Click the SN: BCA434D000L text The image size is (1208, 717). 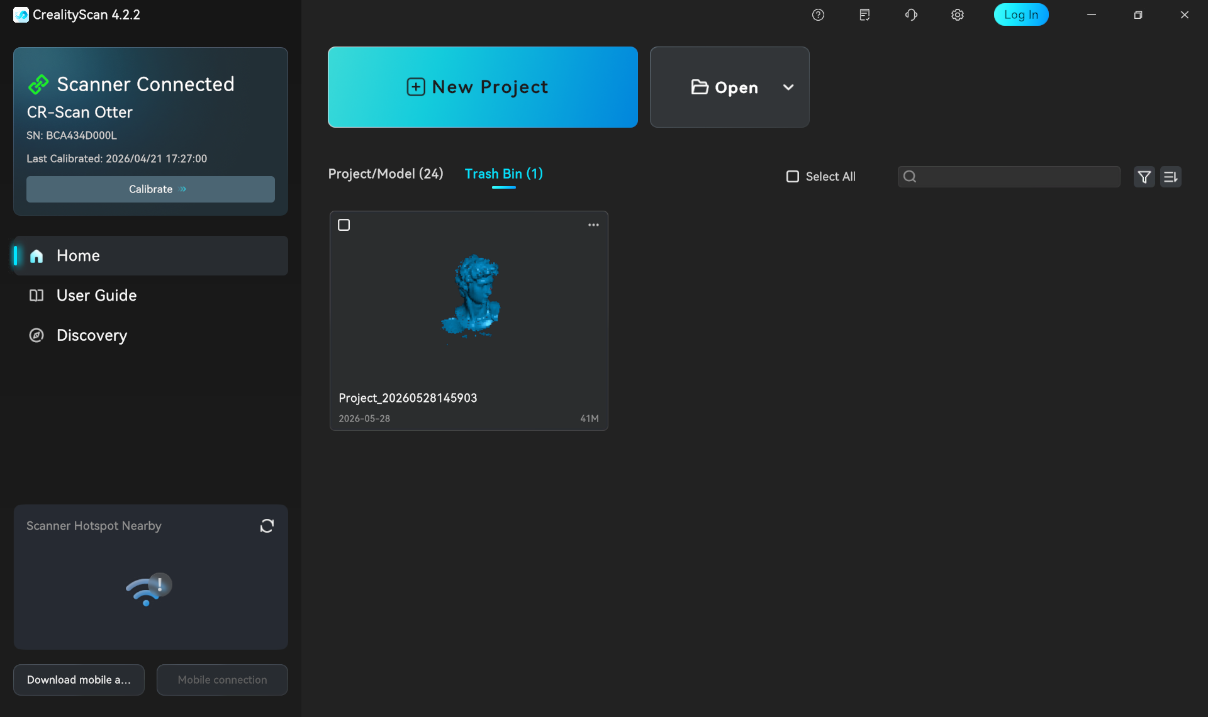pos(72,135)
